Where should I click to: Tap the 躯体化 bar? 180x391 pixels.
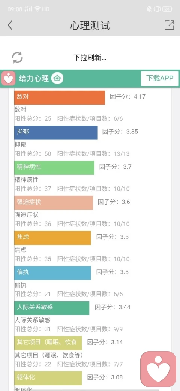pyautogui.click(x=48, y=378)
